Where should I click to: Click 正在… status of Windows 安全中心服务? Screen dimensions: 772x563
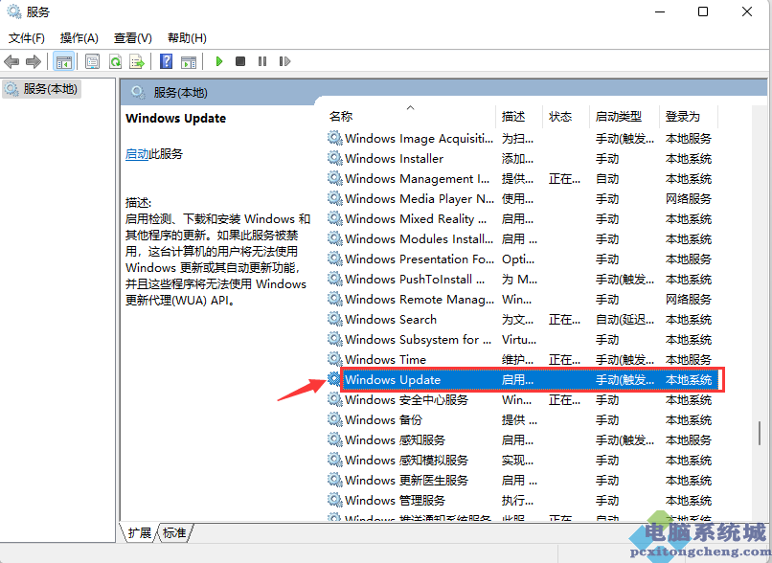564,400
